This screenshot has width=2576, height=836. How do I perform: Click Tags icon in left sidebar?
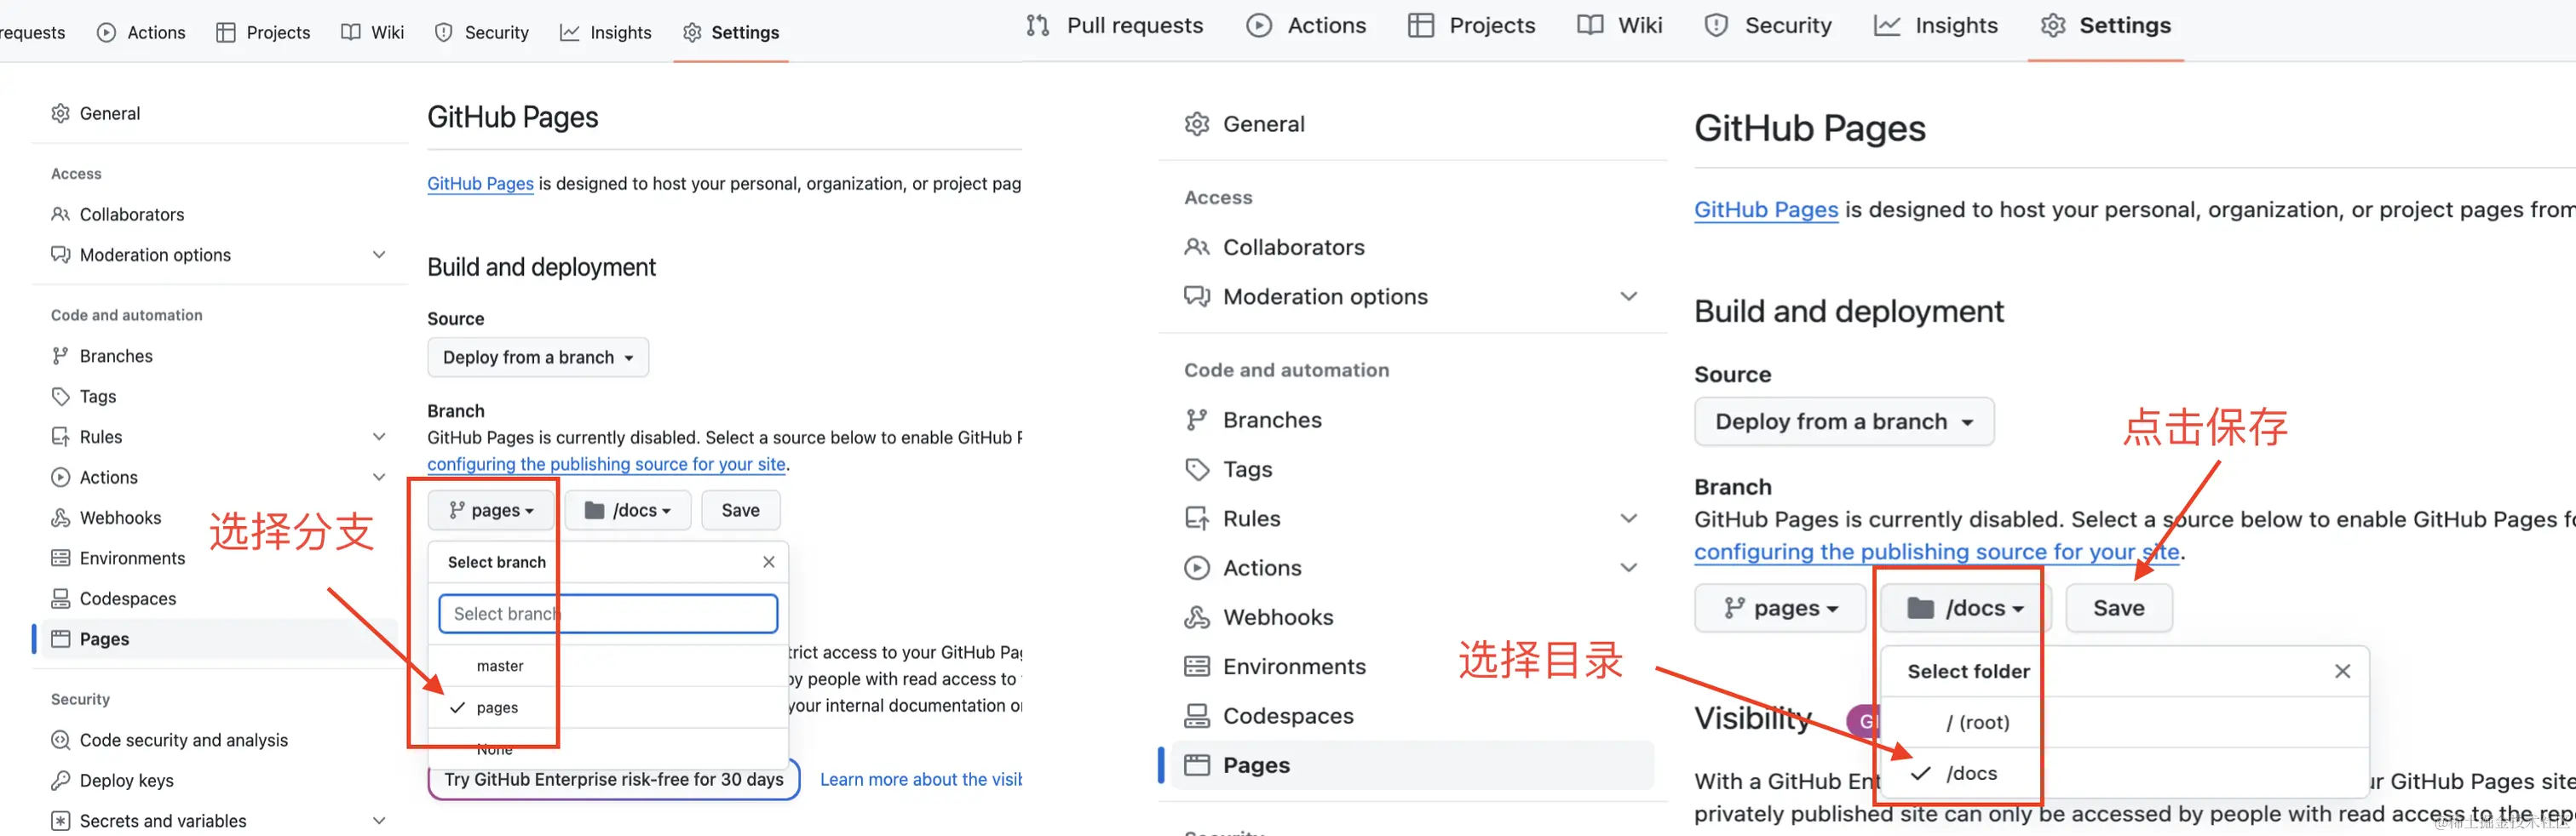point(61,397)
